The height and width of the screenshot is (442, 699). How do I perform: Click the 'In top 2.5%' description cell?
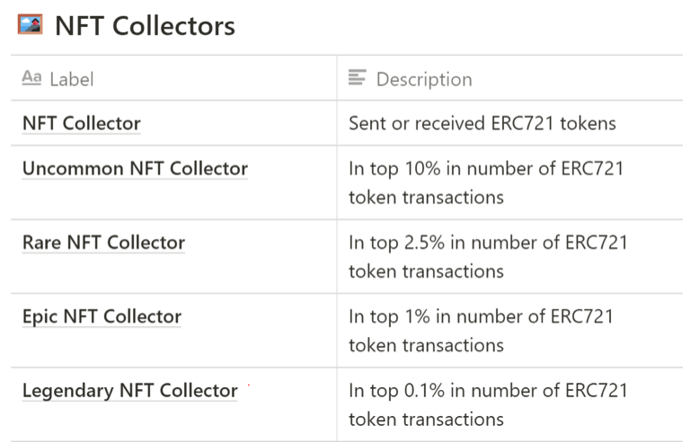coord(510,257)
